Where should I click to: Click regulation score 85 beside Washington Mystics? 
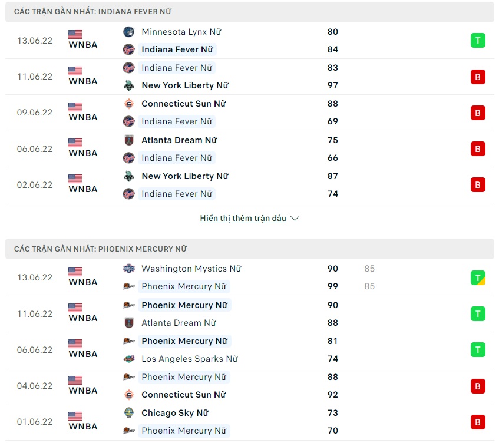point(369,269)
